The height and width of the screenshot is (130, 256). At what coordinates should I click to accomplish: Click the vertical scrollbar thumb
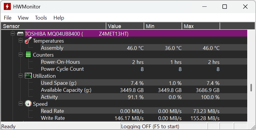(251, 88)
